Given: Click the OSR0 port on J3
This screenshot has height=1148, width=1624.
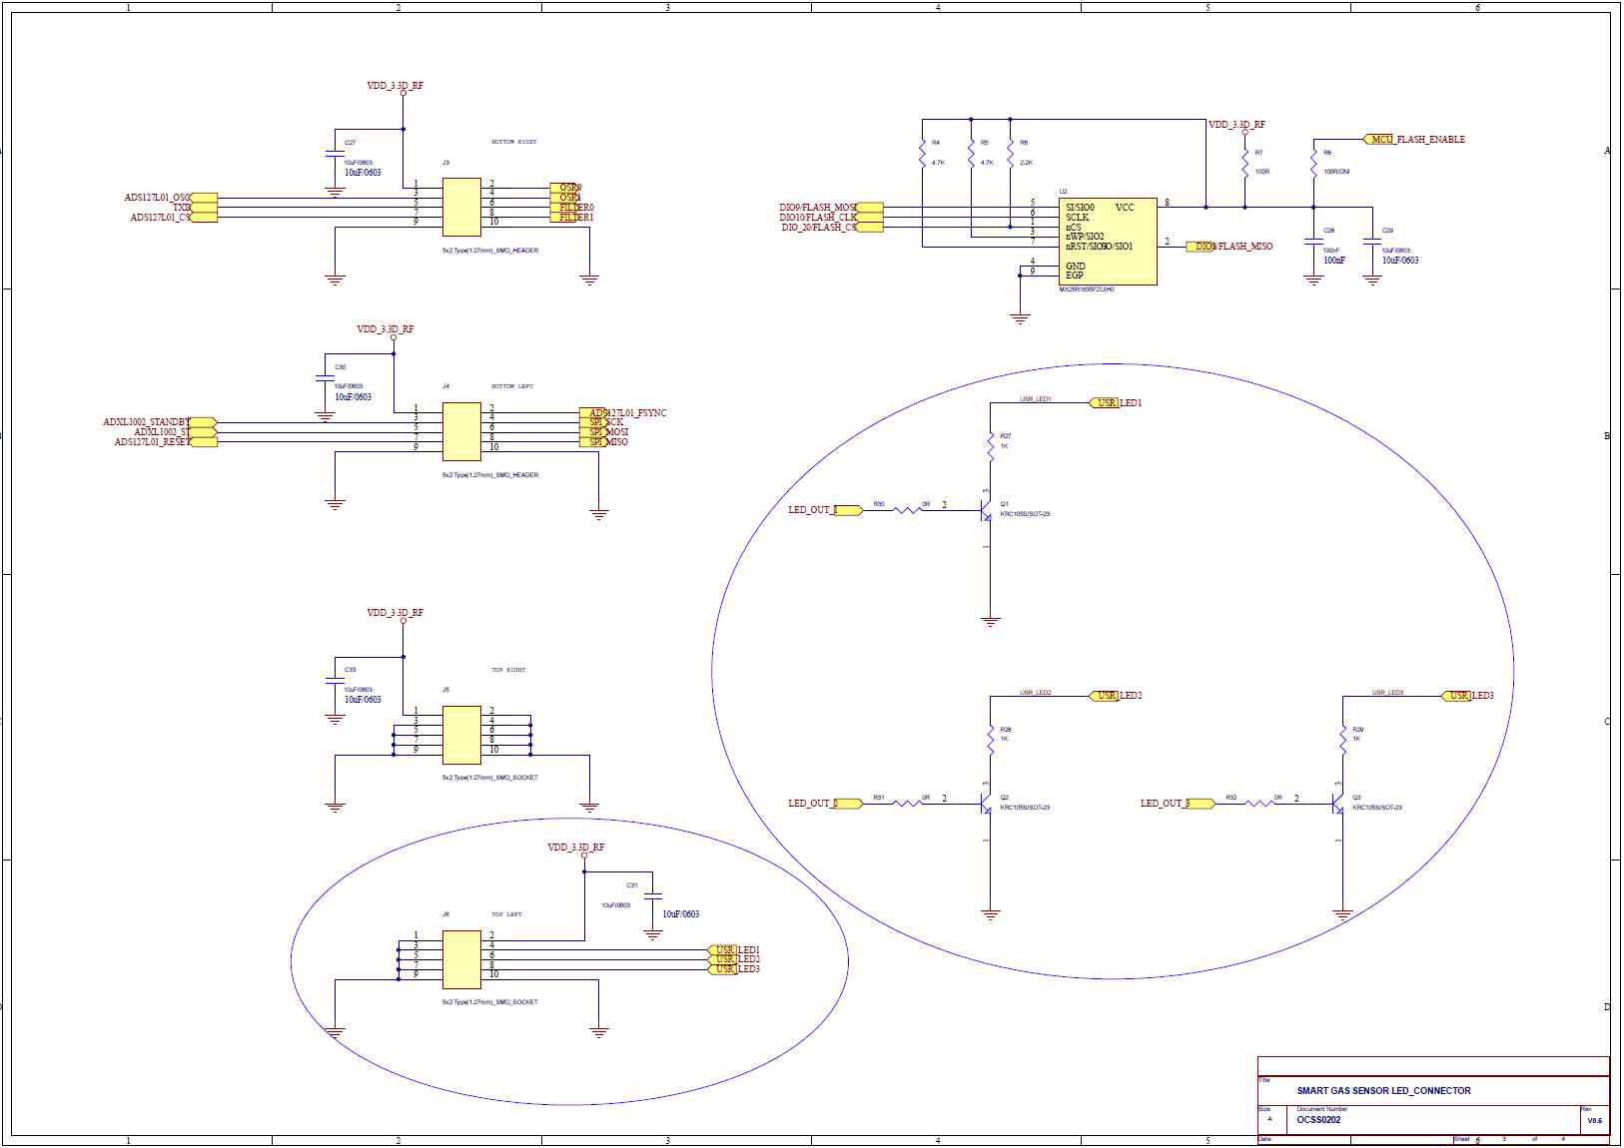Looking at the screenshot, I should 565,188.
